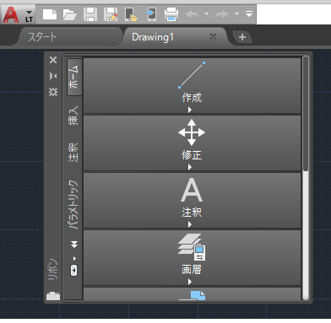Choose Save As with pencil floppy icon
The width and height of the screenshot is (331, 323).
tap(111, 14)
